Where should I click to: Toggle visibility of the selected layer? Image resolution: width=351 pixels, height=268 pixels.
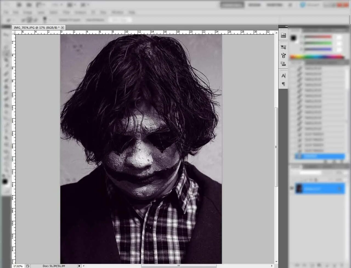[x=292, y=188]
